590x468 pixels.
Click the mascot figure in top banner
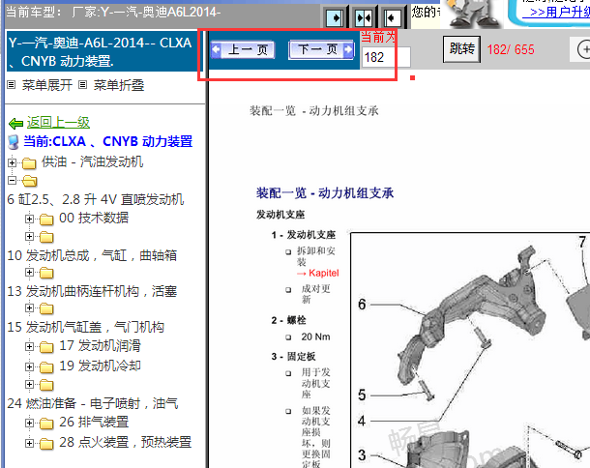click(471, 14)
